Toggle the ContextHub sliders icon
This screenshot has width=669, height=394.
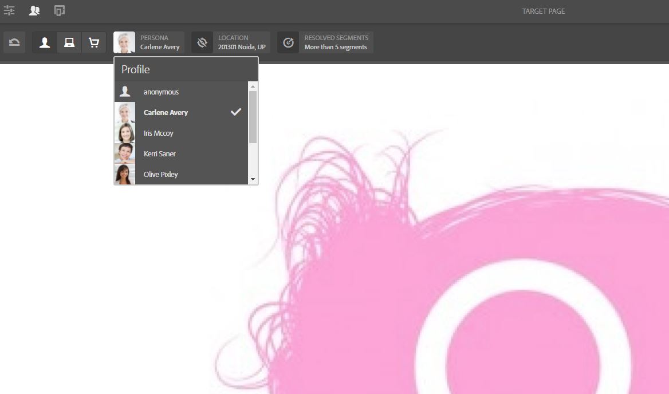9,10
